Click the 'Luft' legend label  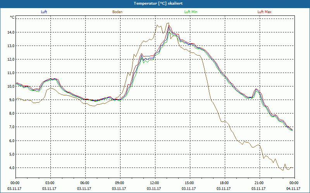44,12
